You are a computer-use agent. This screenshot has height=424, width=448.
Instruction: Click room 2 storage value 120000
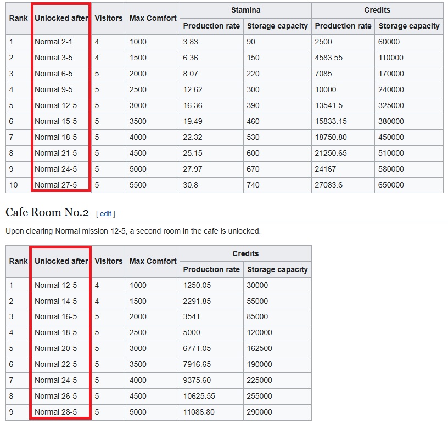click(260, 332)
